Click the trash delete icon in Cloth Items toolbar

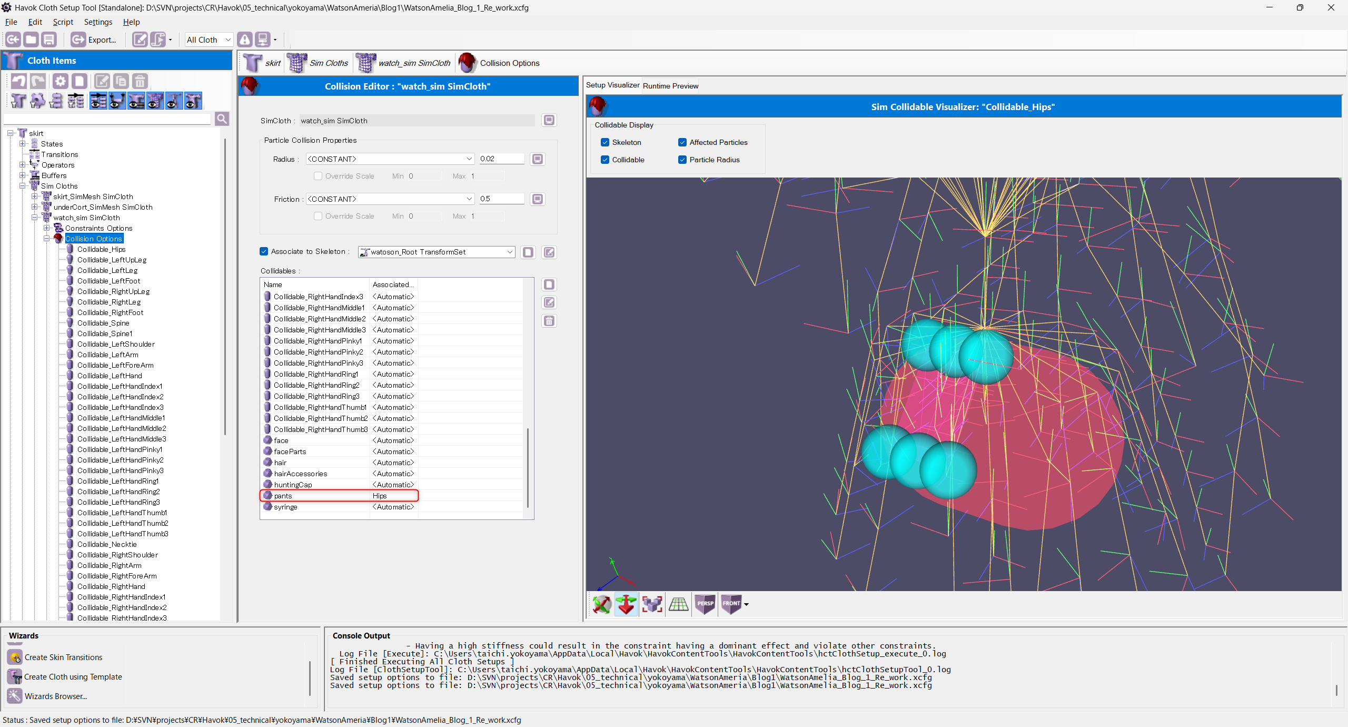pyautogui.click(x=140, y=81)
